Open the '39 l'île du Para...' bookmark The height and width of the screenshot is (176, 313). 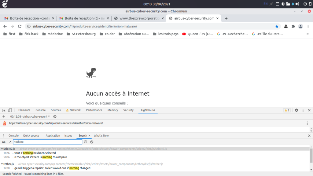pyautogui.click(x=267, y=34)
